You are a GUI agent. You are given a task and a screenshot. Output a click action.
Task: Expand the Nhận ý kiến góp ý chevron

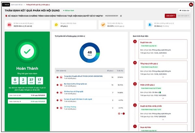[x=163, y=98]
